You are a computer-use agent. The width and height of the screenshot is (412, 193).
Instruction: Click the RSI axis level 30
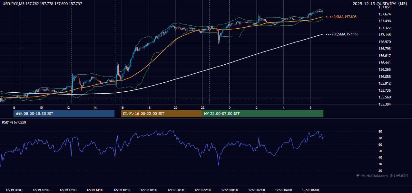[x=380, y=164]
